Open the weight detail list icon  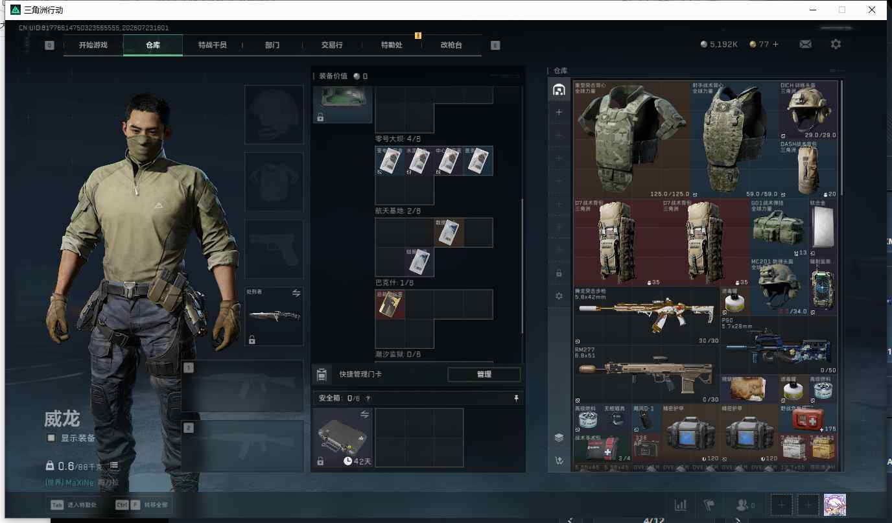tap(114, 465)
